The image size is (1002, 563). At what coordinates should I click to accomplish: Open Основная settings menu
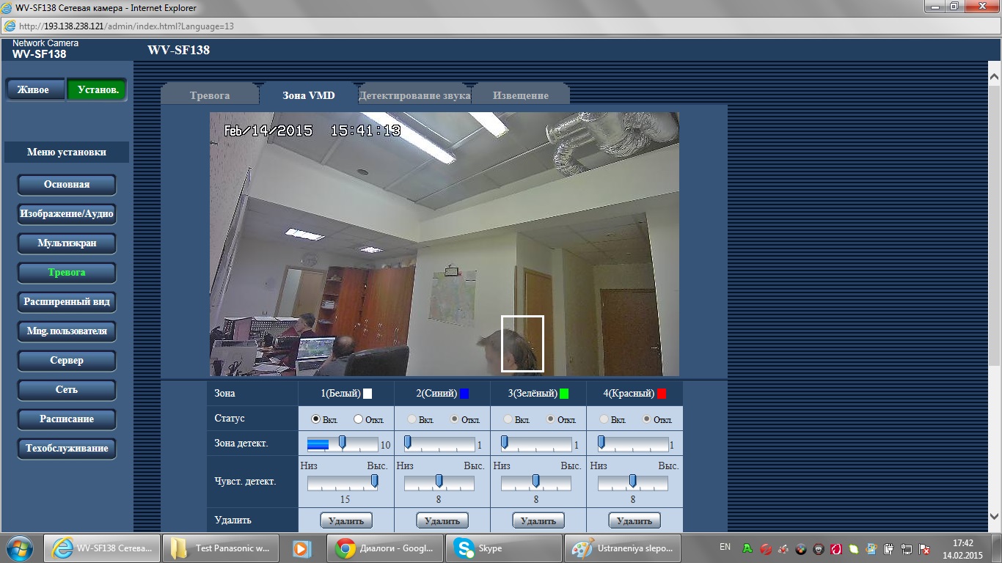click(x=67, y=185)
